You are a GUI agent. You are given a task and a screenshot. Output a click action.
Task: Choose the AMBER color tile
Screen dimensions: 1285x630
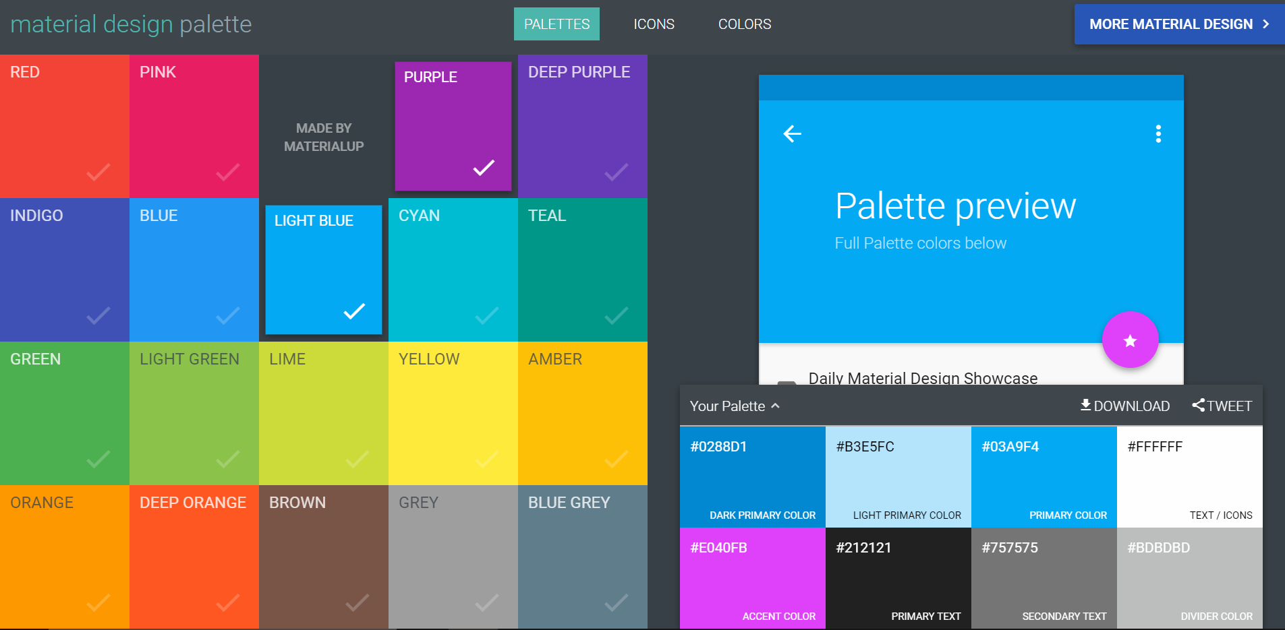[x=583, y=413]
